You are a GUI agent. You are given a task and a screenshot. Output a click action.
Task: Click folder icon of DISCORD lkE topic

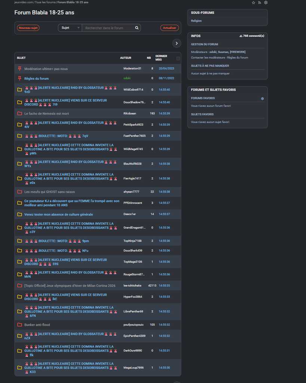click(19, 297)
